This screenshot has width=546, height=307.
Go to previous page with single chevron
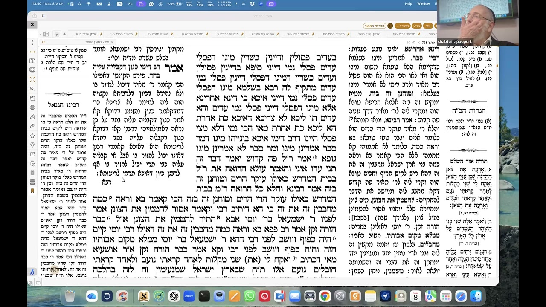419,43
